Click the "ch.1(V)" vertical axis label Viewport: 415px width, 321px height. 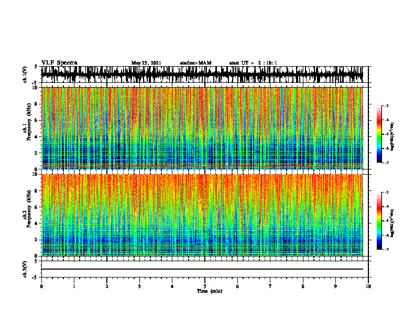25,74
